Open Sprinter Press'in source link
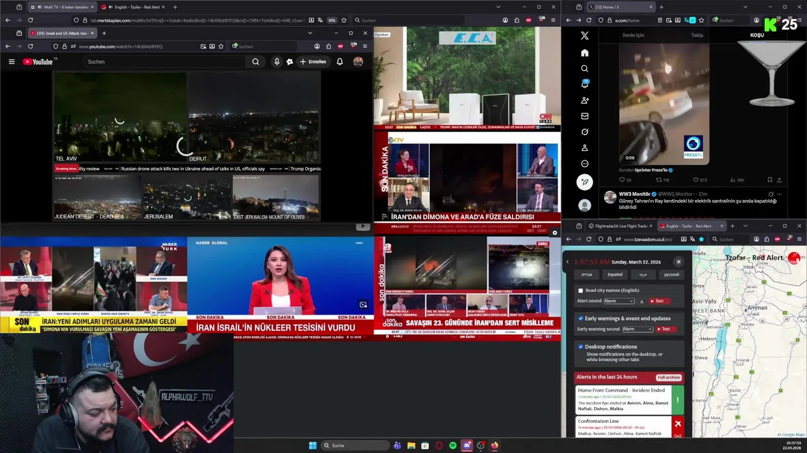807x453 pixels. 647,170
